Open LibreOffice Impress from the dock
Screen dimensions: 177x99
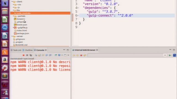click(x=5, y=44)
